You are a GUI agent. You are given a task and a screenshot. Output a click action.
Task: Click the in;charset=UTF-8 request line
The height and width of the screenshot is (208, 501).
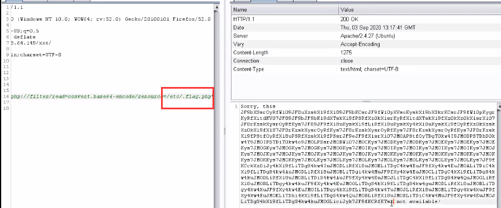(36, 55)
